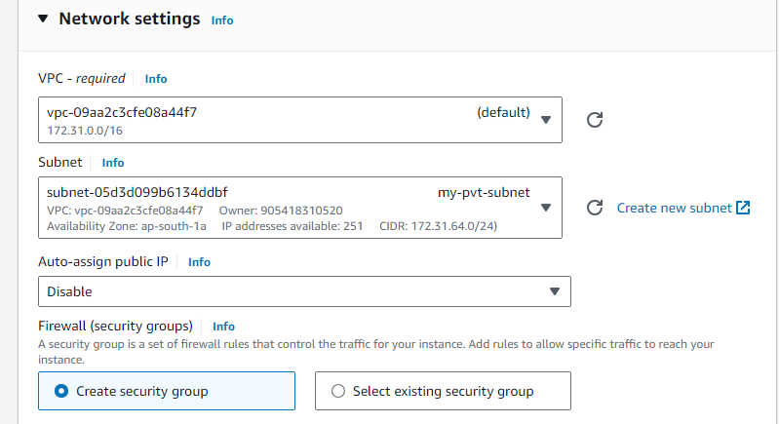Open the VPC dropdown arrow
Image resolution: width=779 pixels, height=424 pixels.
click(545, 120)
